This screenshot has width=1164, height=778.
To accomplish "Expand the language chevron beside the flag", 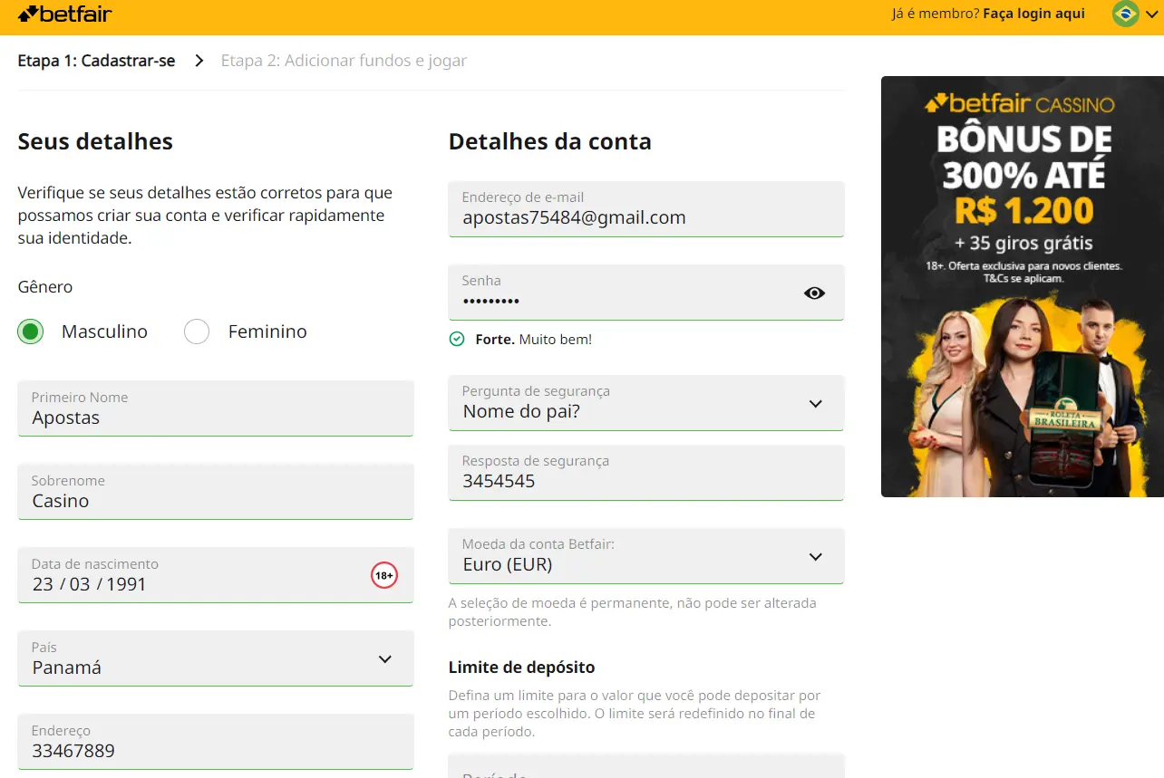I will pos(1152,14).
